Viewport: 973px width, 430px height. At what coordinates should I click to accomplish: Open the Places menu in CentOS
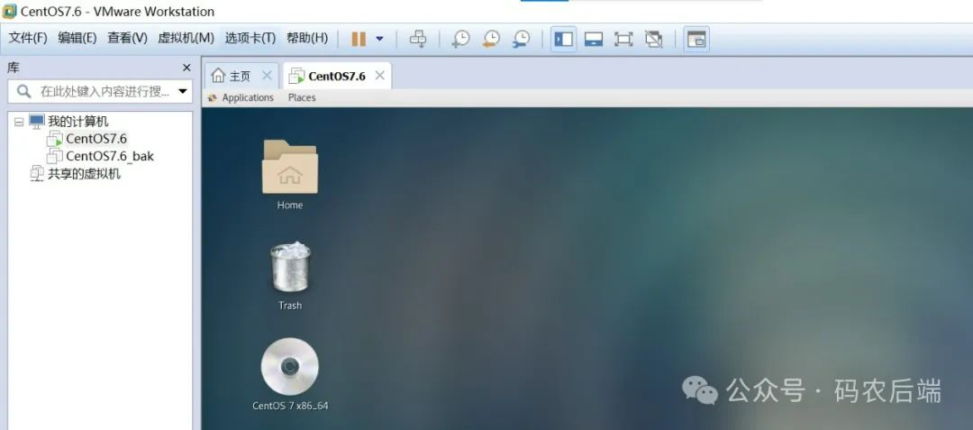[x=302, y=97]
